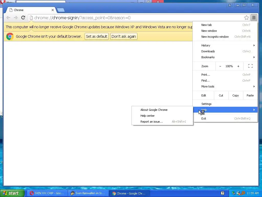
Task: Expand the History submenu
Action: (x=225, y=45)
